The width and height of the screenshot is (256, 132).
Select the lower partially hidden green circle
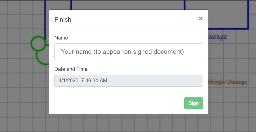pyautogui.click(x=42, y=58)
